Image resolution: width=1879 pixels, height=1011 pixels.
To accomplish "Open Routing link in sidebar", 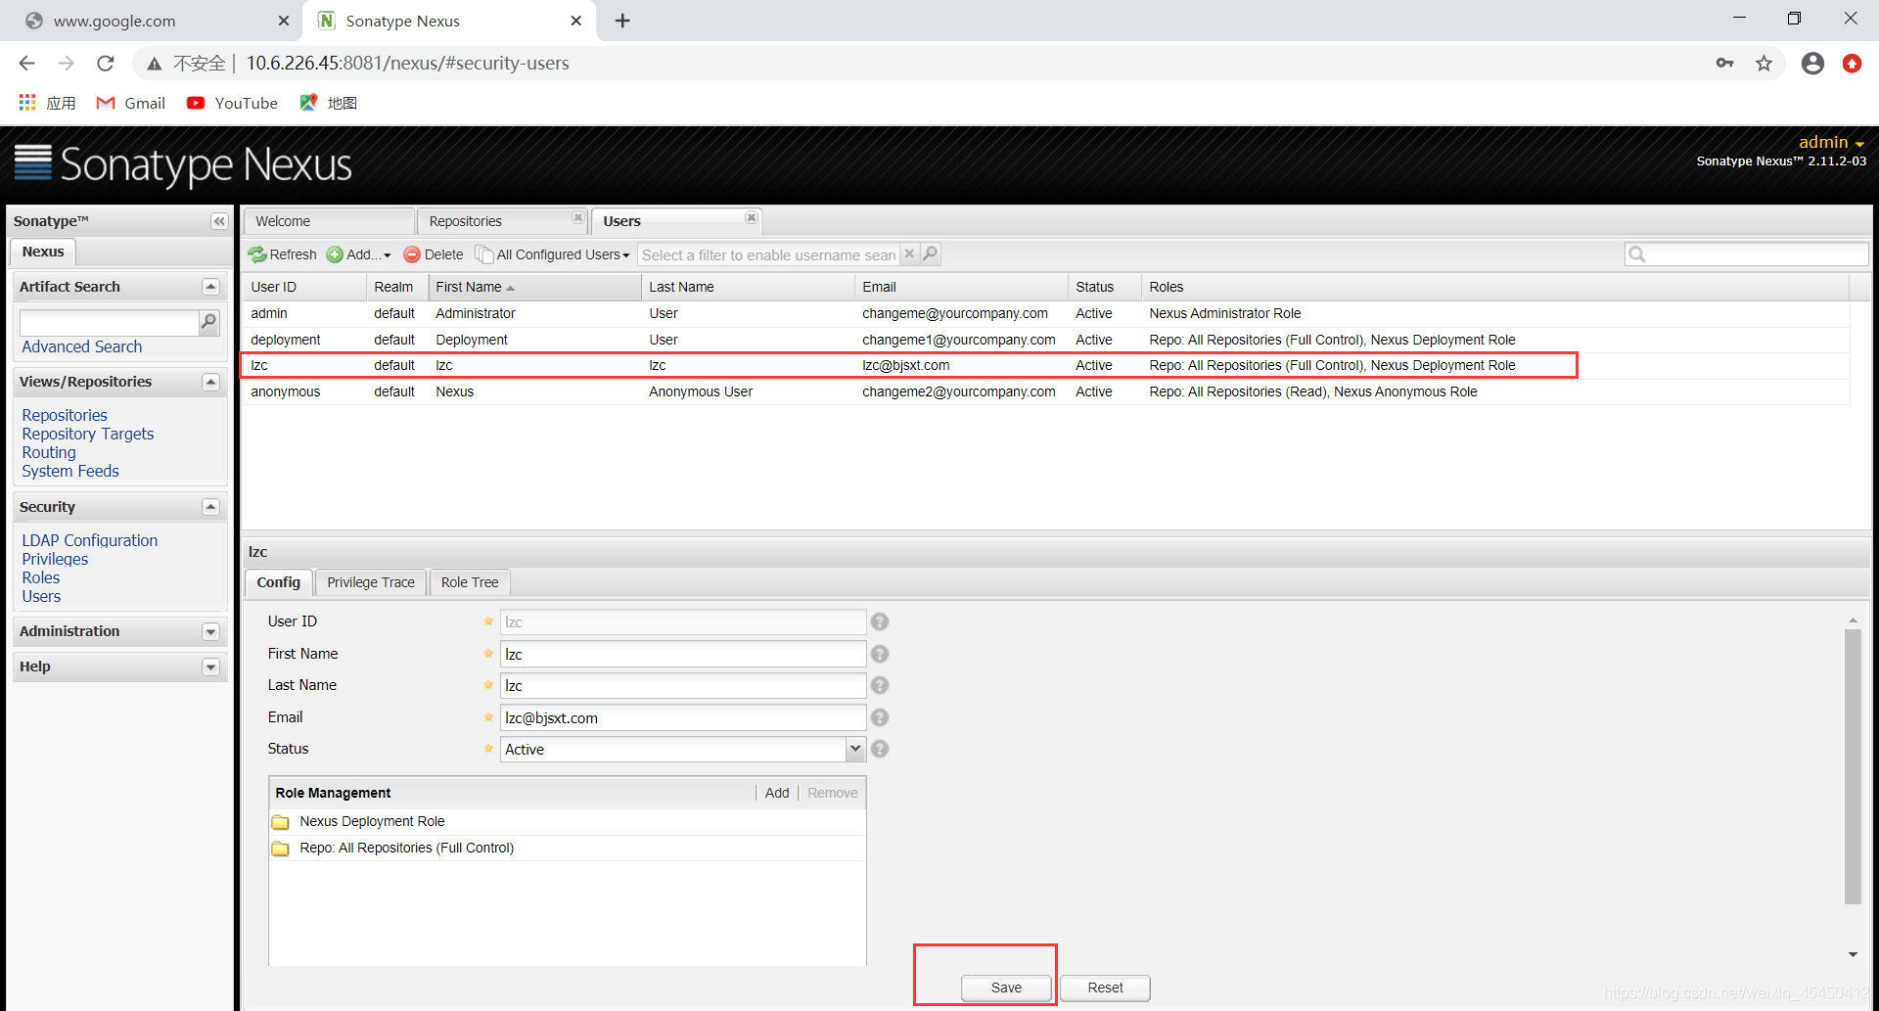I will (x=49, y=452).
